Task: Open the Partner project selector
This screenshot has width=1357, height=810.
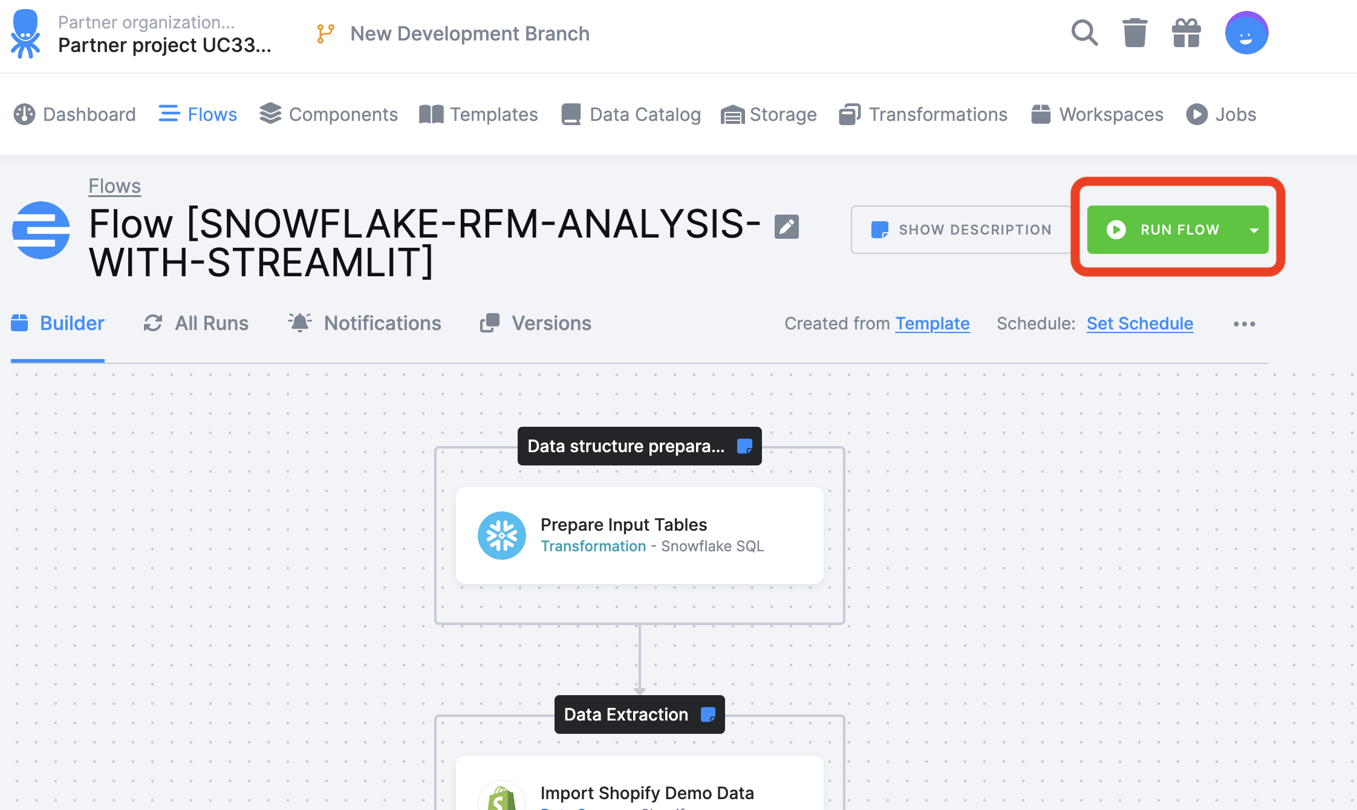Action: click(x=164, y=34)
